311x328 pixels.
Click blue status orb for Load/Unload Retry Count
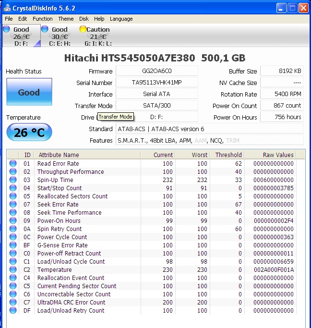tap(13, 310)
